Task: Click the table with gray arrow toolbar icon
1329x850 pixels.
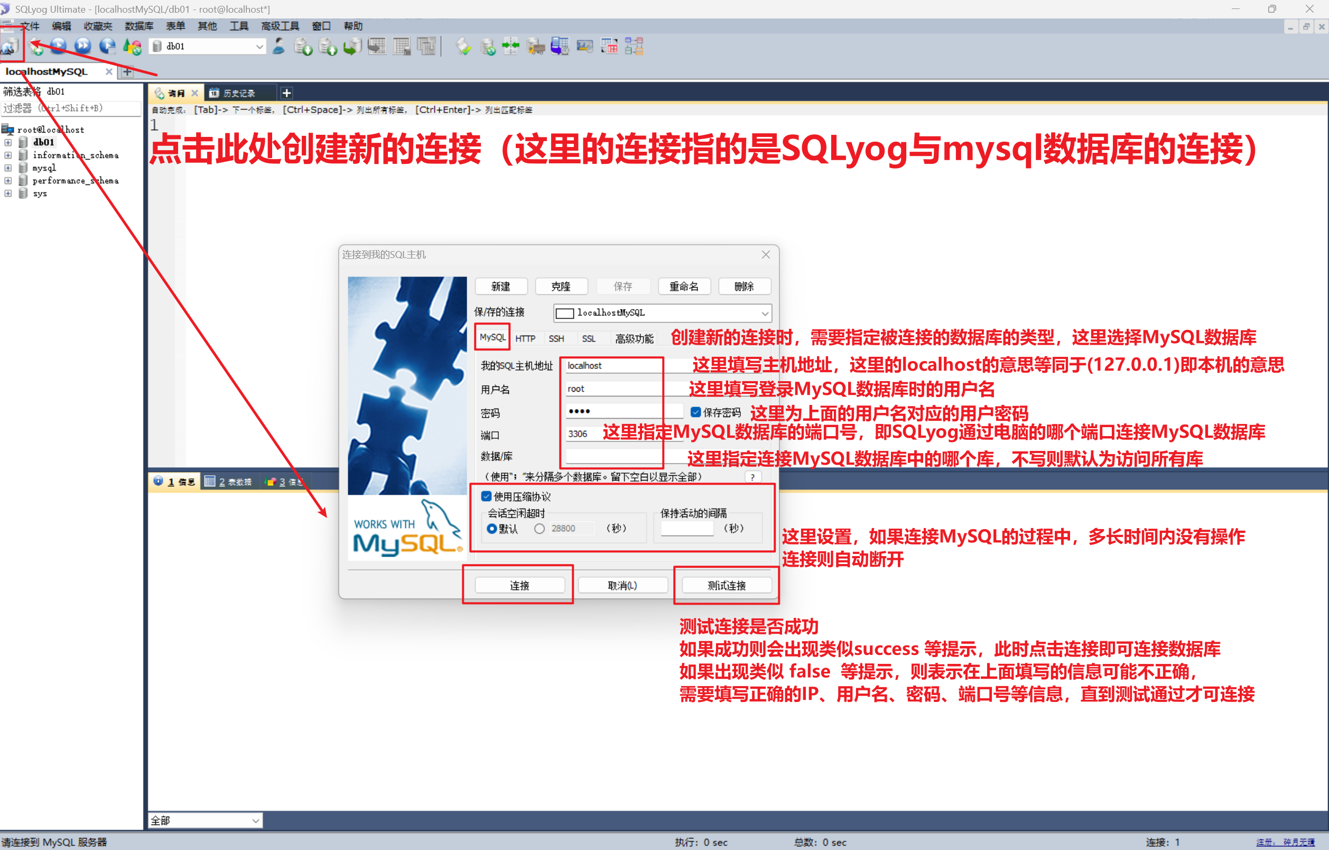Action: click(x=376, y=47)
